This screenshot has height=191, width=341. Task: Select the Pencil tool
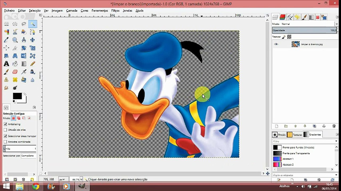pos(32,64)
